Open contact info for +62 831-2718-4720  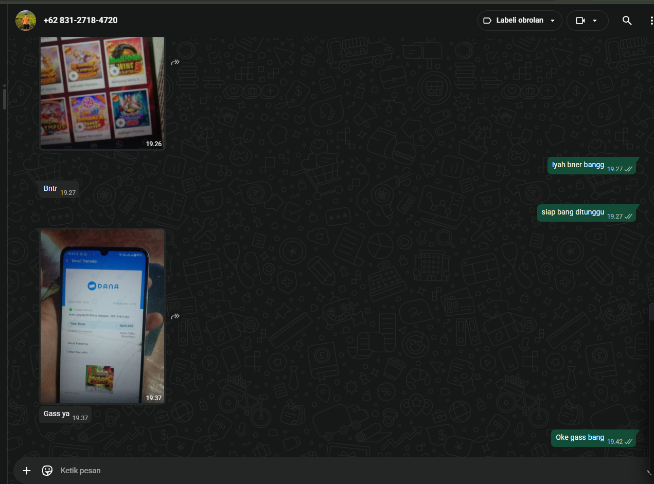[80, 21]
